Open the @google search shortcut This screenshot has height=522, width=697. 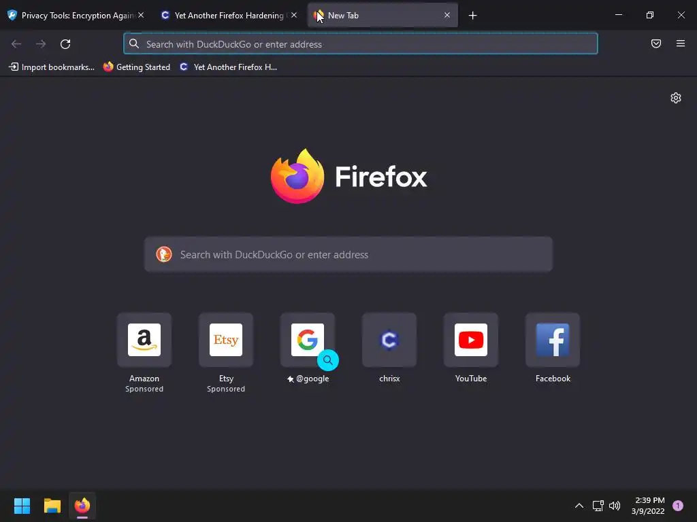click(308, 340)
